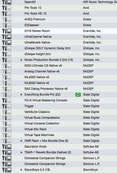Expand the Music Production Bundle 2 group
The image size is (117, 173).
click(x=21, y=60)
